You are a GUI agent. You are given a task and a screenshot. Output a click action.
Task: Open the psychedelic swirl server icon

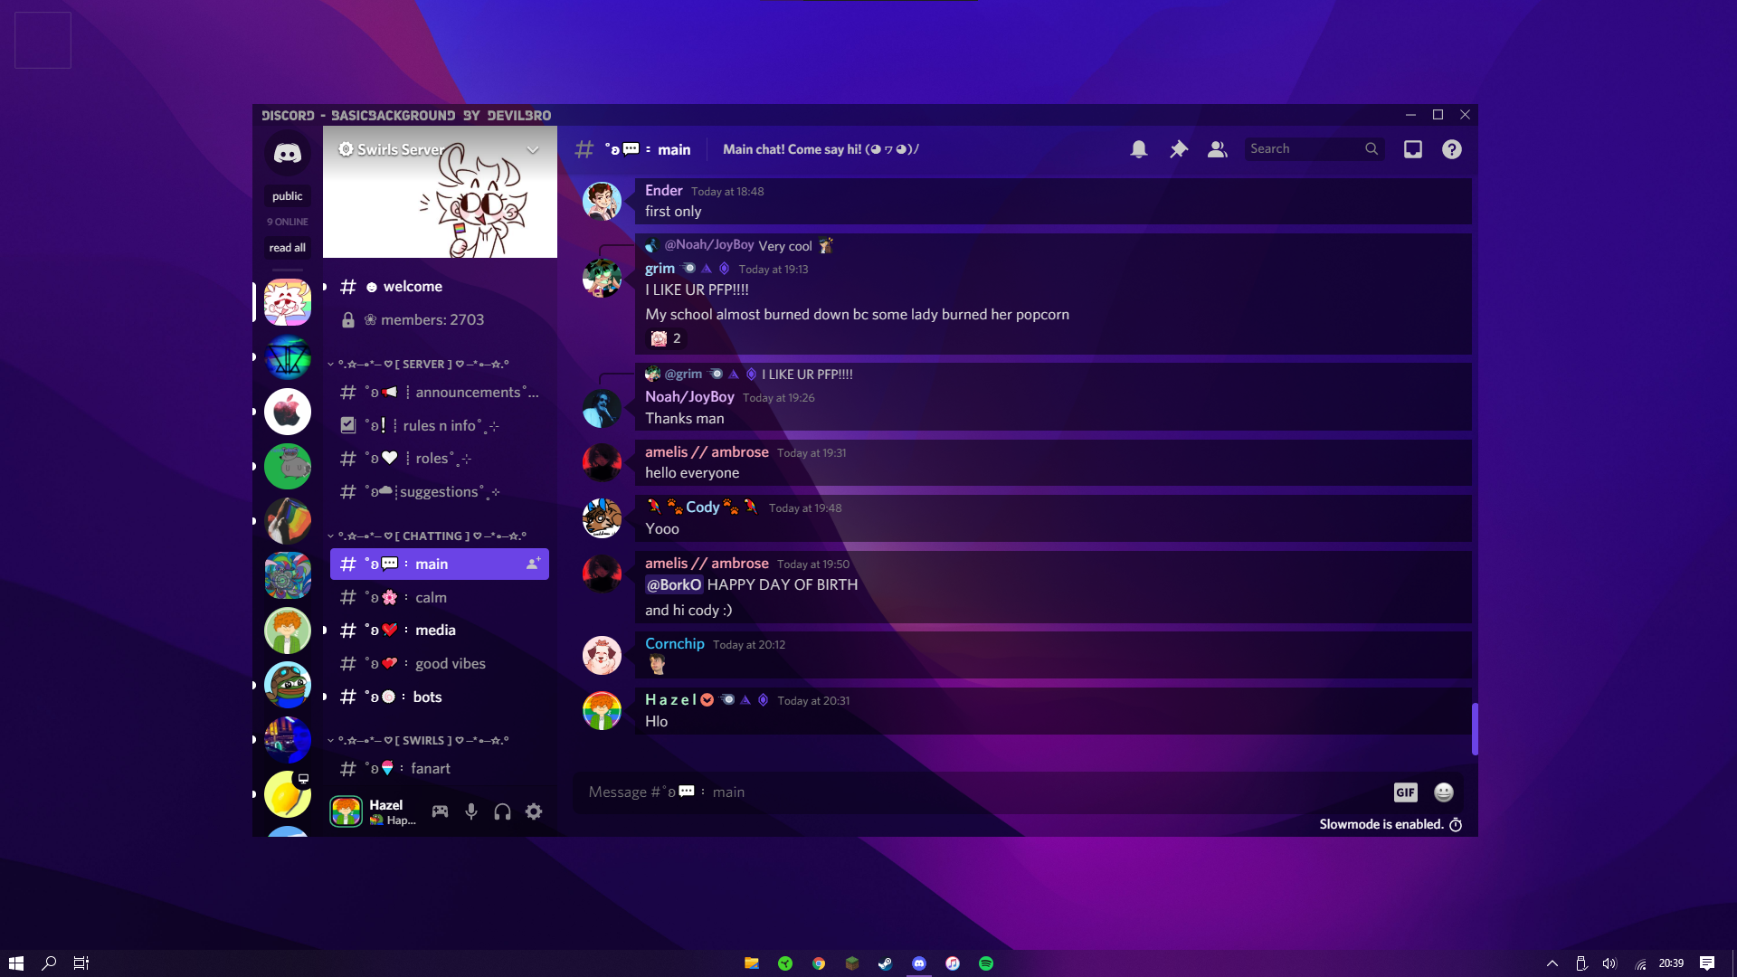click(288, 575)
